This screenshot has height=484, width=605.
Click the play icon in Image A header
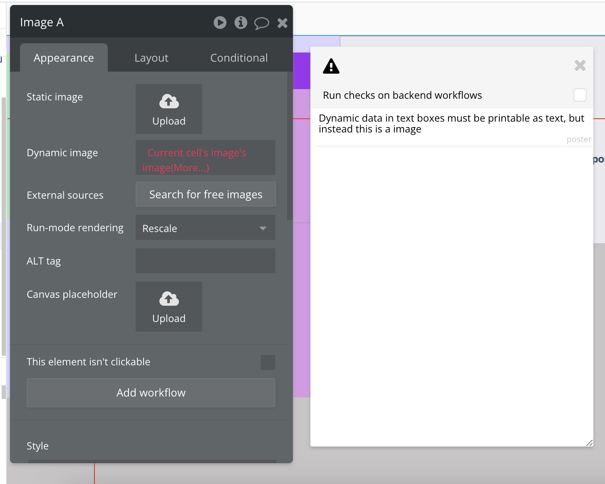click(x=220, y=22)
